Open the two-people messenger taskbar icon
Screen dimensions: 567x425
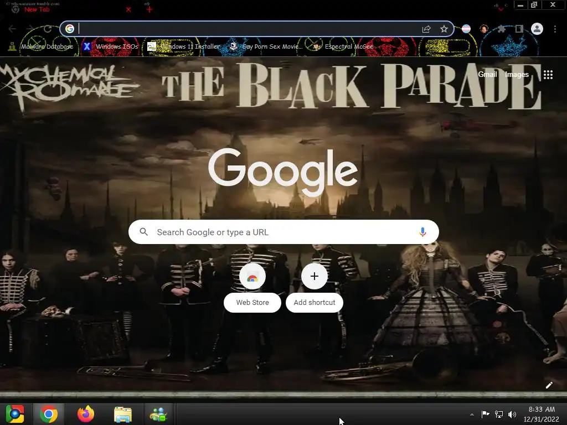(158, 414)
